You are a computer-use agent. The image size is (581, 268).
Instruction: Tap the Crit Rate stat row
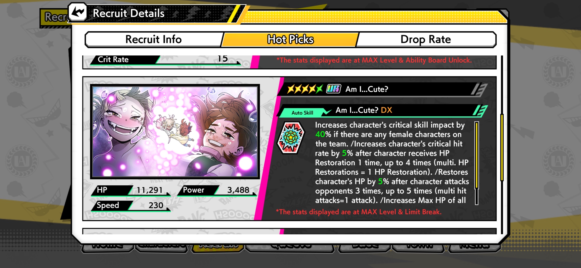(165, 60)
